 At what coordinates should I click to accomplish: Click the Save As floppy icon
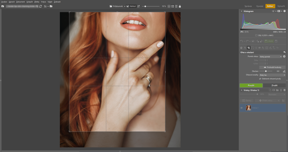[x=276, y=41]
